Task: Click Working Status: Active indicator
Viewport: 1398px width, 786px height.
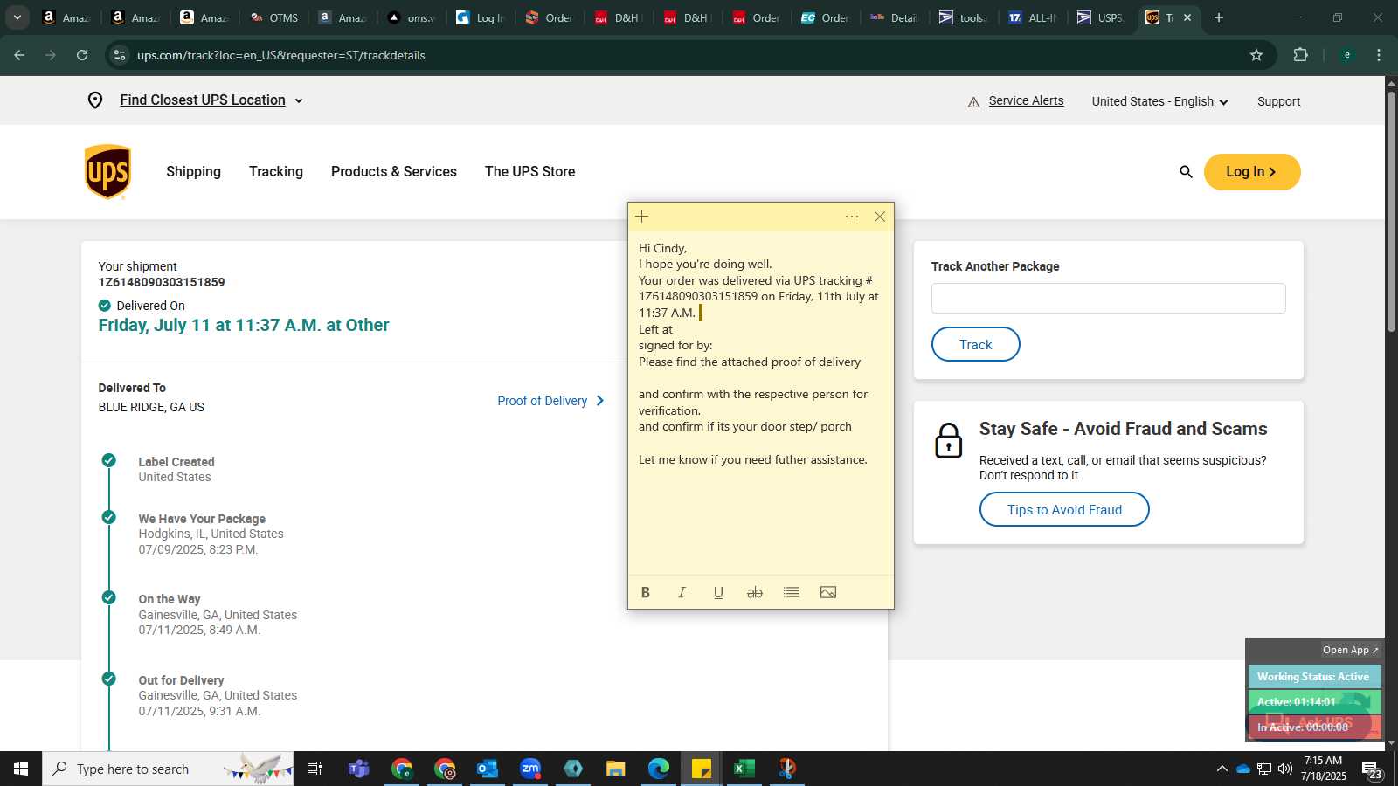Action: [1314, 677]
